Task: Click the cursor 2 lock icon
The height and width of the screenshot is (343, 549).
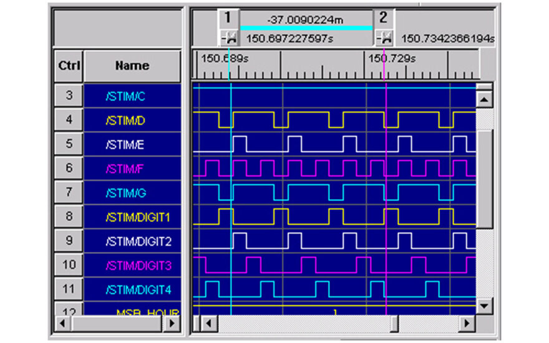Action: coord(384,37)
